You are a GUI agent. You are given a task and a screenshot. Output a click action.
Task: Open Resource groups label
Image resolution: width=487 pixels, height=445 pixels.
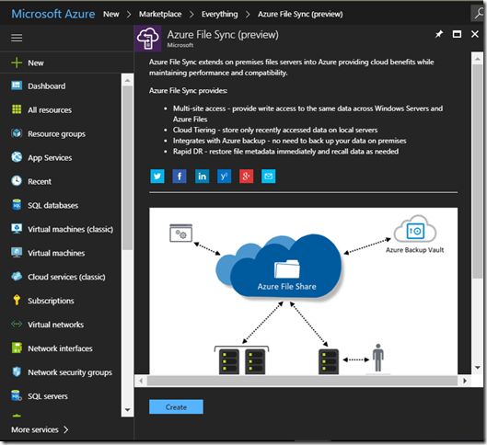[x=56, y=134]
